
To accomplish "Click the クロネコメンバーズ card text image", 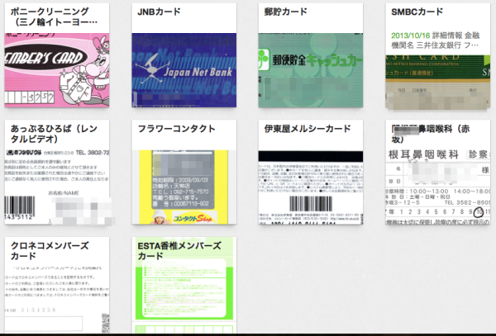I will click(x=57, y=298).
